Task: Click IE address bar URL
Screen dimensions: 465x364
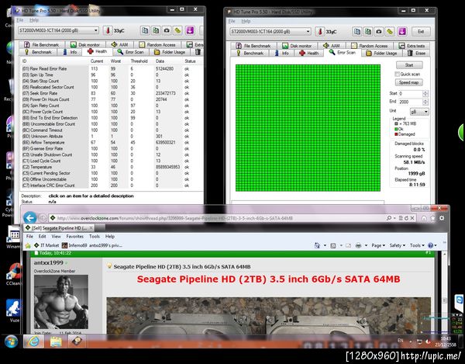Action: tap(175, 218)
